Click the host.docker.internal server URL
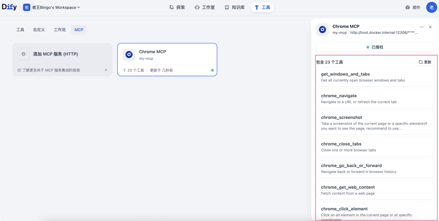The image size is (439, 221). [x=384, y=33]
